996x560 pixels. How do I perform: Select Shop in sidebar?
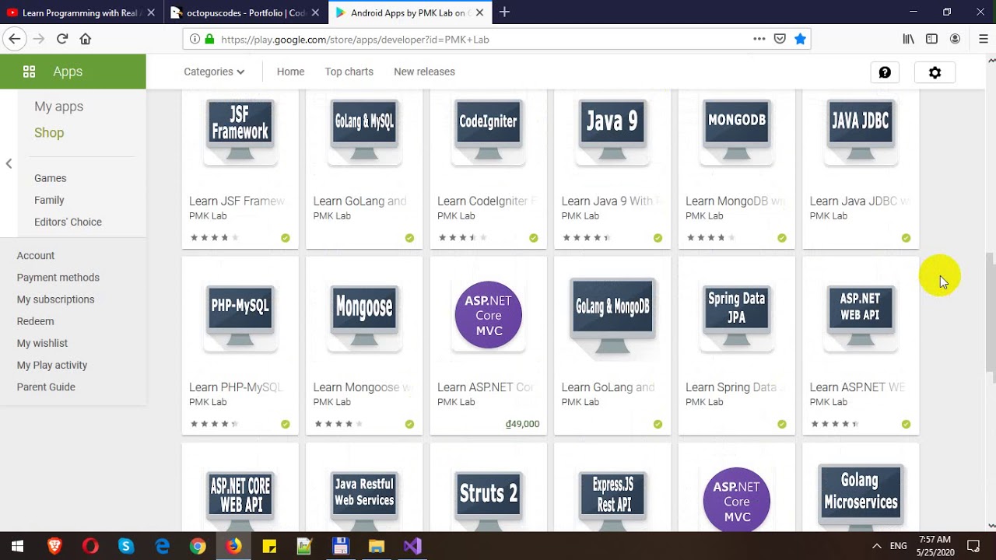pyautogui.click(x=49, y=133)
